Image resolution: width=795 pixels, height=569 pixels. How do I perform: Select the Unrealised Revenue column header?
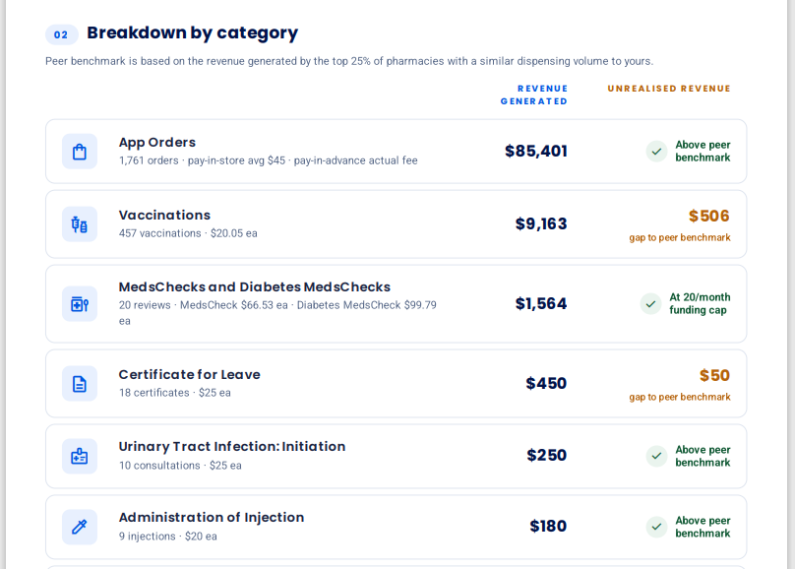tap(669, 89)
